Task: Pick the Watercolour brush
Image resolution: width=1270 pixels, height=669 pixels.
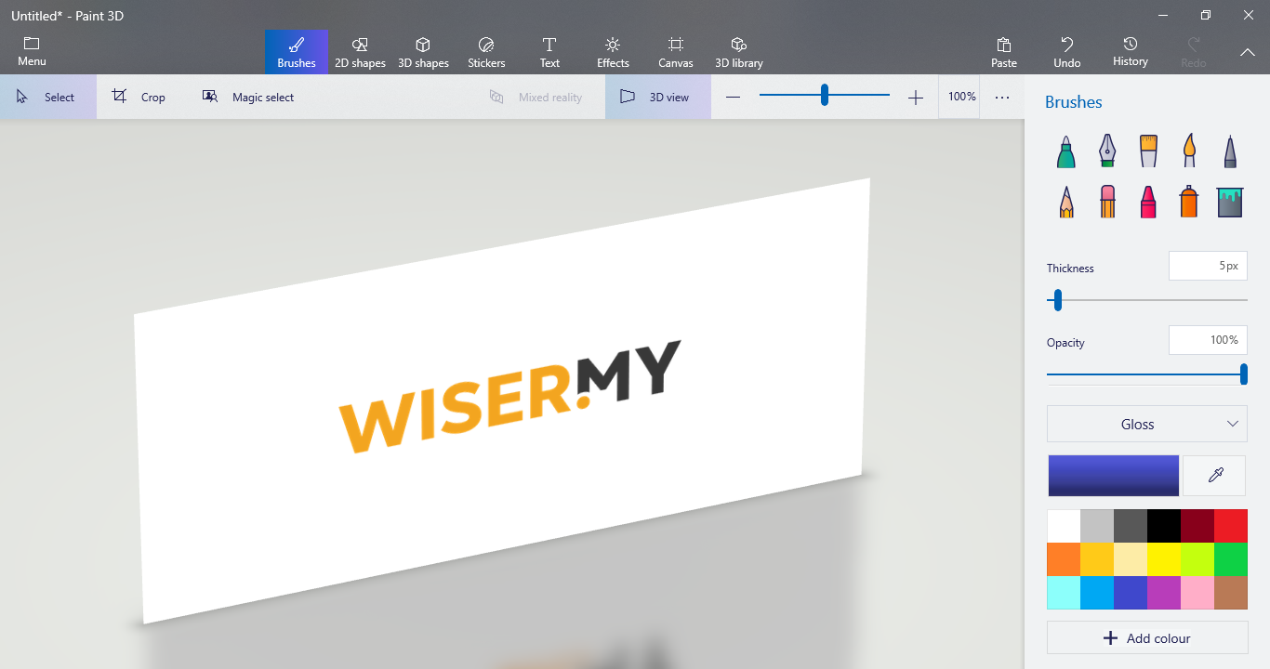Action: pyautogui.click(x=1189, y=151)
